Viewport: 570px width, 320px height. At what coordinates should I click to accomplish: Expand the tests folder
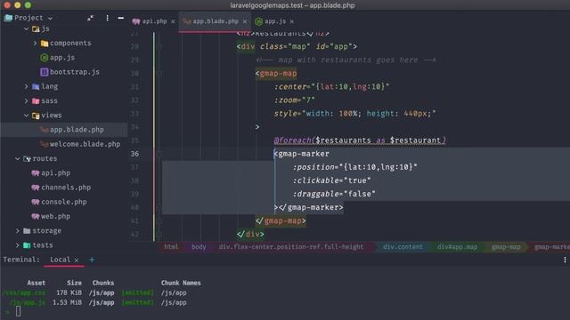point(18,245)
